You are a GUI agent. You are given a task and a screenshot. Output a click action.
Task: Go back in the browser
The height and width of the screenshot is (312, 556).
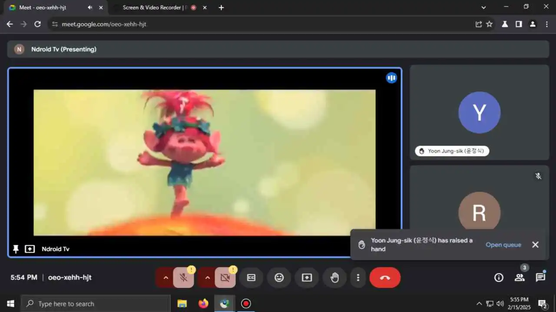pos(10,24)
